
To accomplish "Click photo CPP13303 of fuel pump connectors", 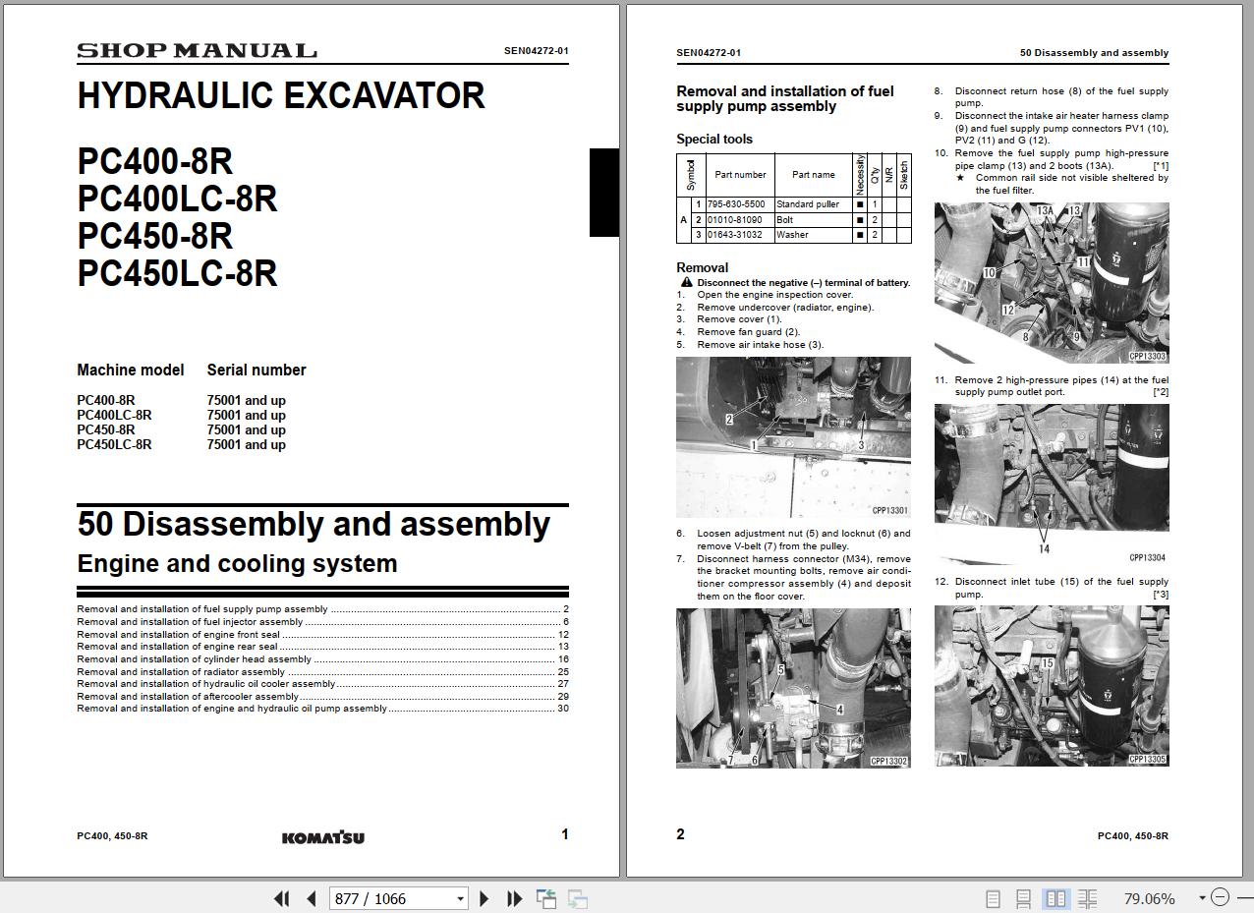I will pos(1052,283).
